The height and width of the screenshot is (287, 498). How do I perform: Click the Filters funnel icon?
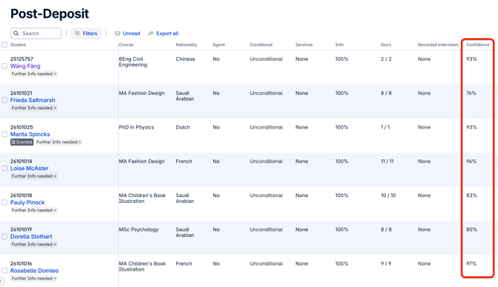tap(77, 33)
